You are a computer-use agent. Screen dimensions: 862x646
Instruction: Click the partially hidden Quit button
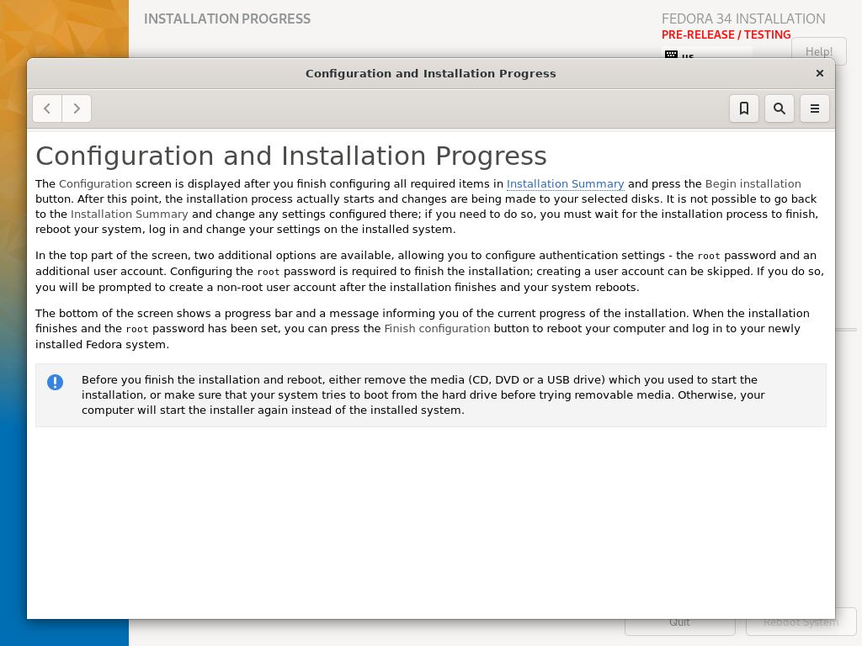(679, 627)
